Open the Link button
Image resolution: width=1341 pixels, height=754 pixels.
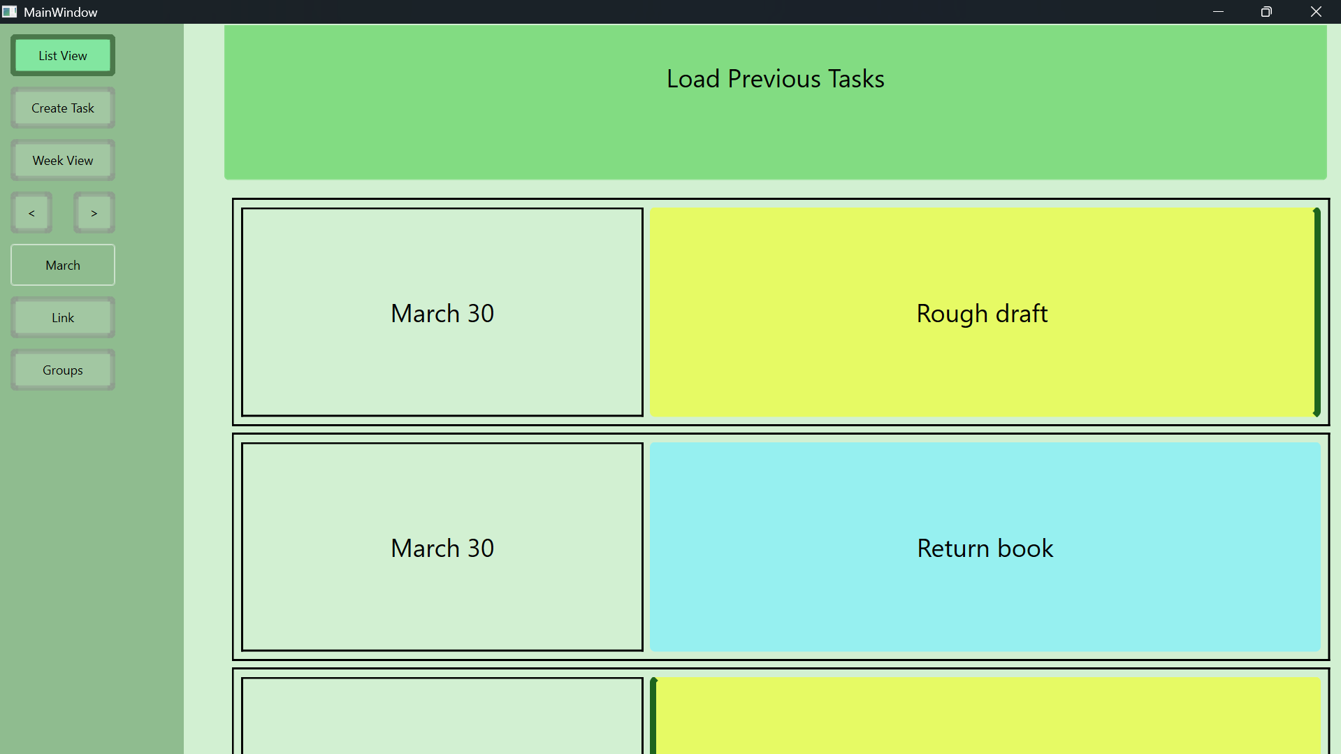(x=63, y=317)
